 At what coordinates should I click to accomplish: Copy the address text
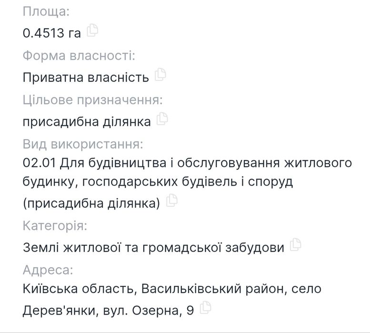tap(206, 309)
